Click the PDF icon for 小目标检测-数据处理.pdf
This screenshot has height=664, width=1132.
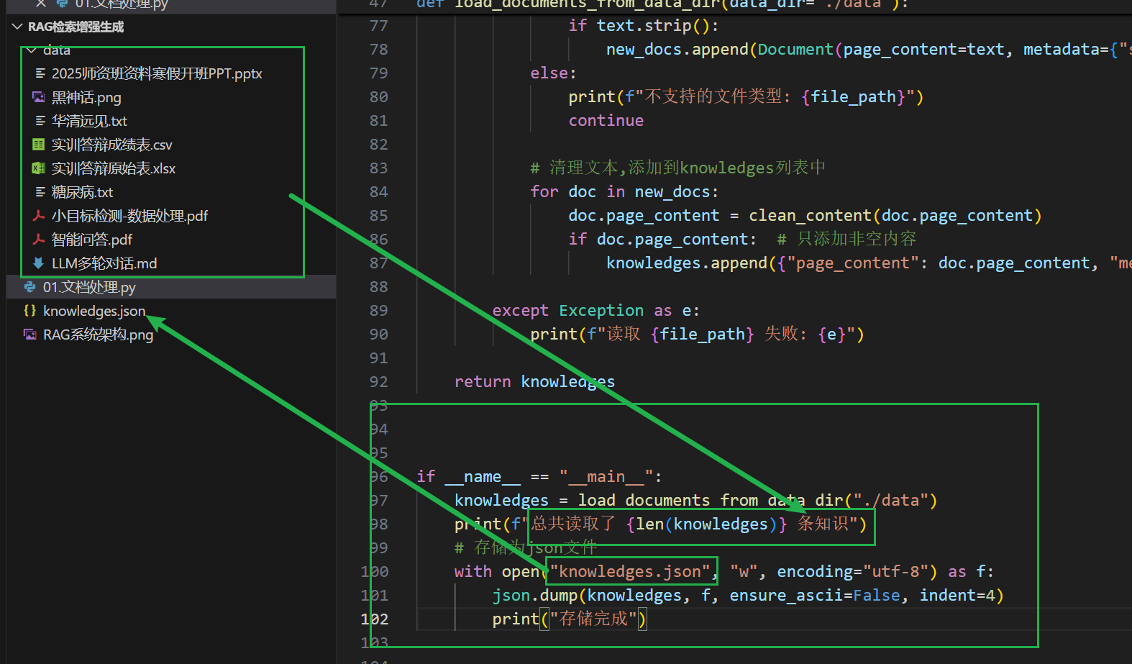pyautogui.click(x=39, y=216)
